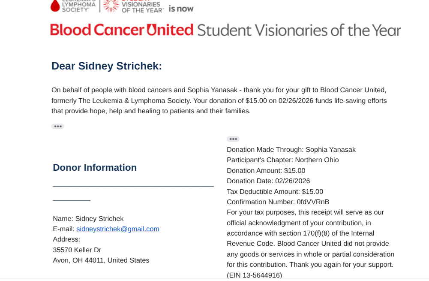Click the Participant's Chapter: Northern Ohio line
The width and height of the screenshot is (429, 281).
pos(282,160)
